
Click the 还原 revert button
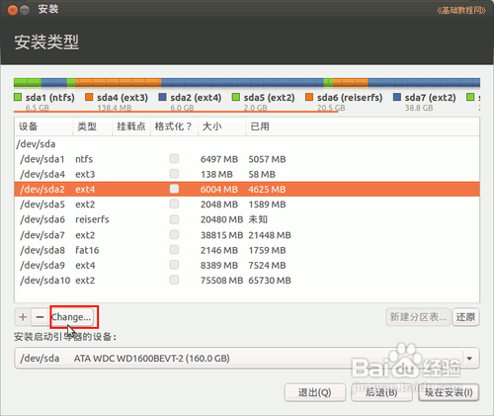point(465,317)
